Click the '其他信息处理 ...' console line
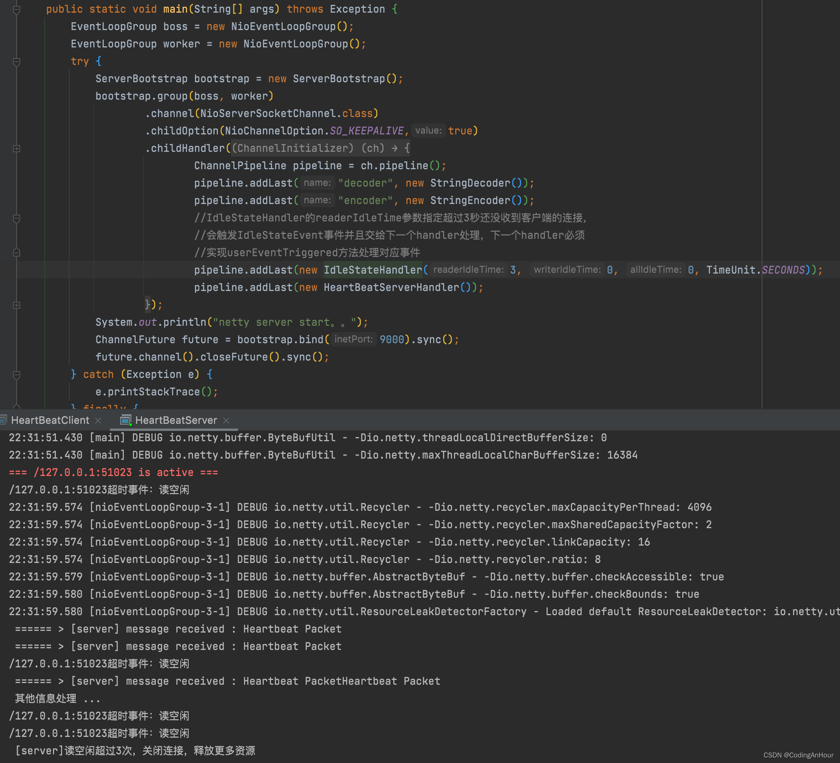Screen dimensions: 840x763 pos(57,699)
